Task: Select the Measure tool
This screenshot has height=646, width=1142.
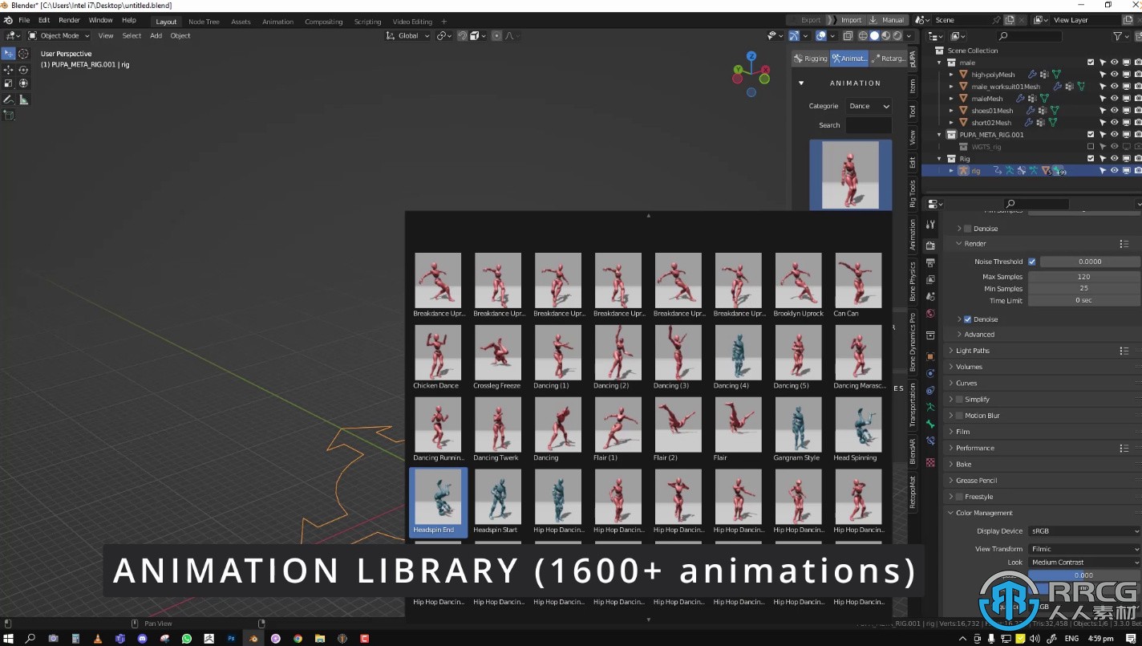Action: tap(23, 100)
